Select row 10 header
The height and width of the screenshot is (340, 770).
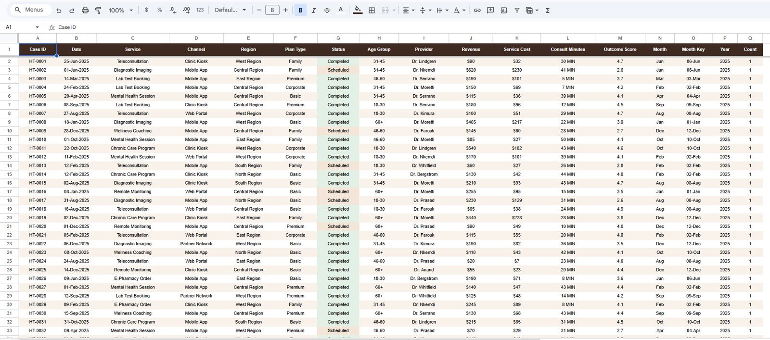click(9, 131)
